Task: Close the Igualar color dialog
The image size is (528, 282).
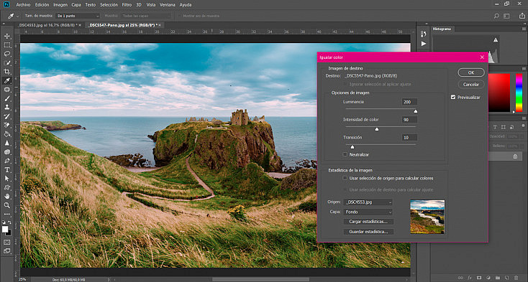Action: [482, 57]
